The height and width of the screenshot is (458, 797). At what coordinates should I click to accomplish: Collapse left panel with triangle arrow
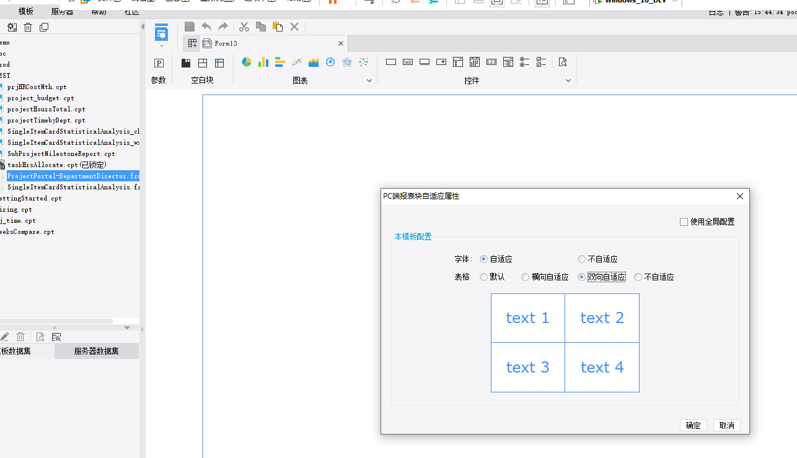[143, 27]
